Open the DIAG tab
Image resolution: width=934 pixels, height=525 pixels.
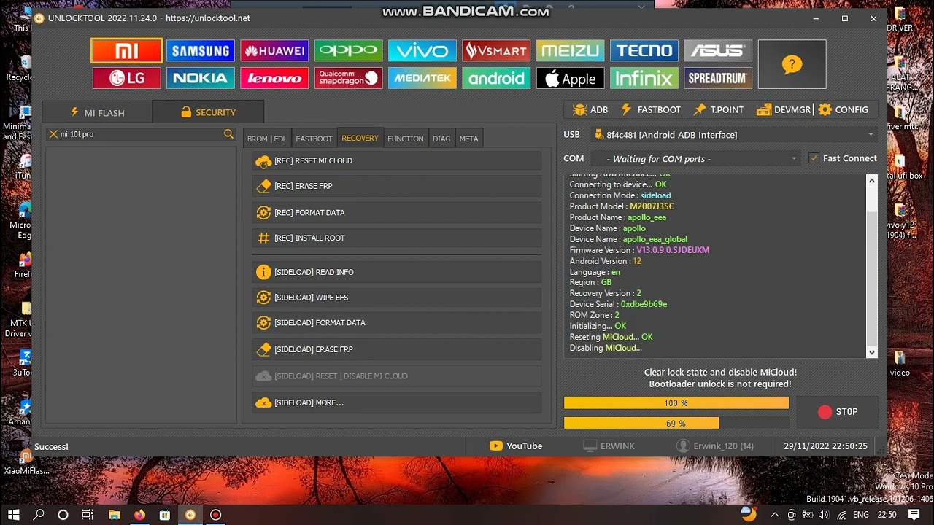point(441,139)
